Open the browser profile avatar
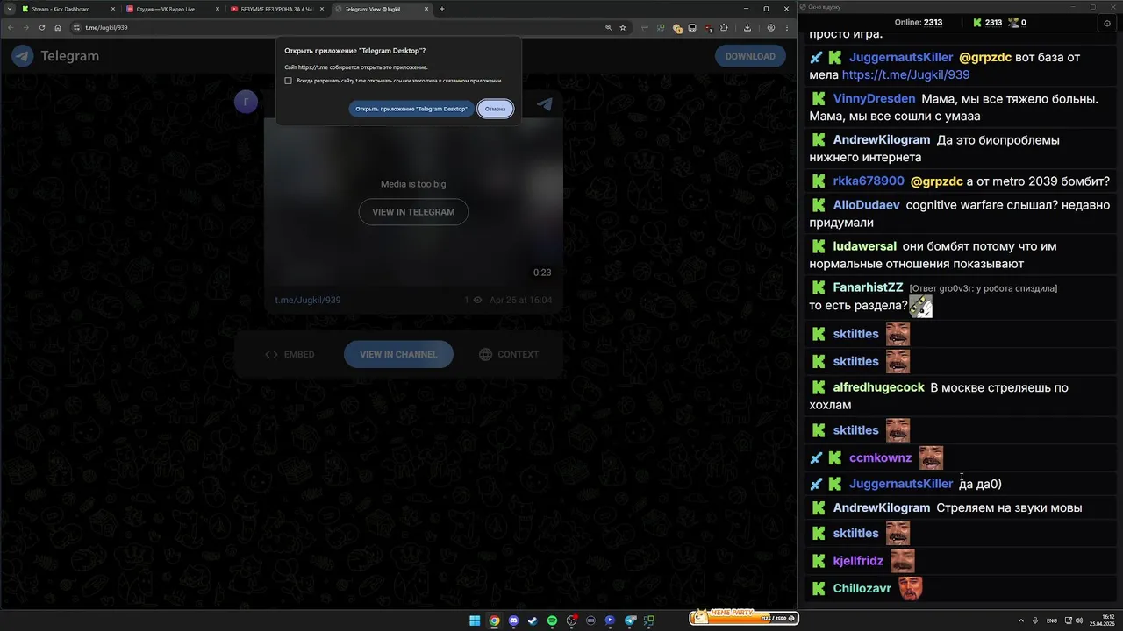This screenshot has height=631, width=1123. pos(771,27)
